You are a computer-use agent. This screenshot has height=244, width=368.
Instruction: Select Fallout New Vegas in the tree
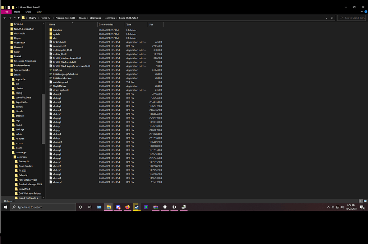coord(28,180)
